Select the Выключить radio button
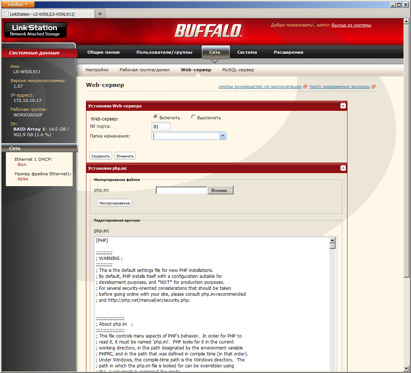Image resolution: width=411 pixels, height=373 pixels. [x=193, y=117]
